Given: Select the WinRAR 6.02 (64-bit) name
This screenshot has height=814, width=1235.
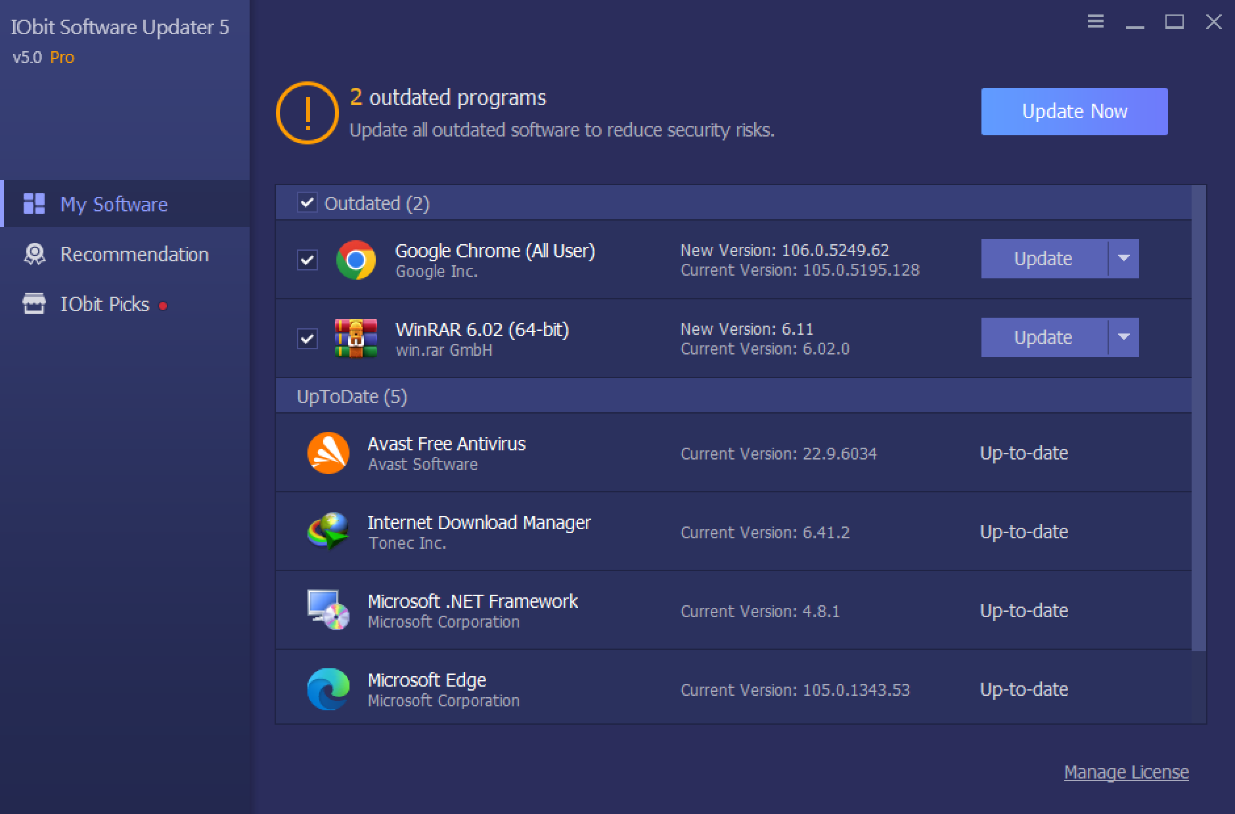Looking at the screenshot, I should pyautogui.click(x=482, y=330).
